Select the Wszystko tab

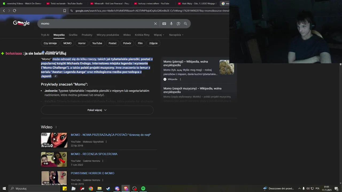pos(59,35)
